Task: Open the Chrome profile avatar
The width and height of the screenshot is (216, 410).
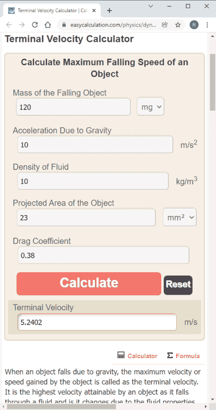Action: pyautogui.click(x=194, y=25)
